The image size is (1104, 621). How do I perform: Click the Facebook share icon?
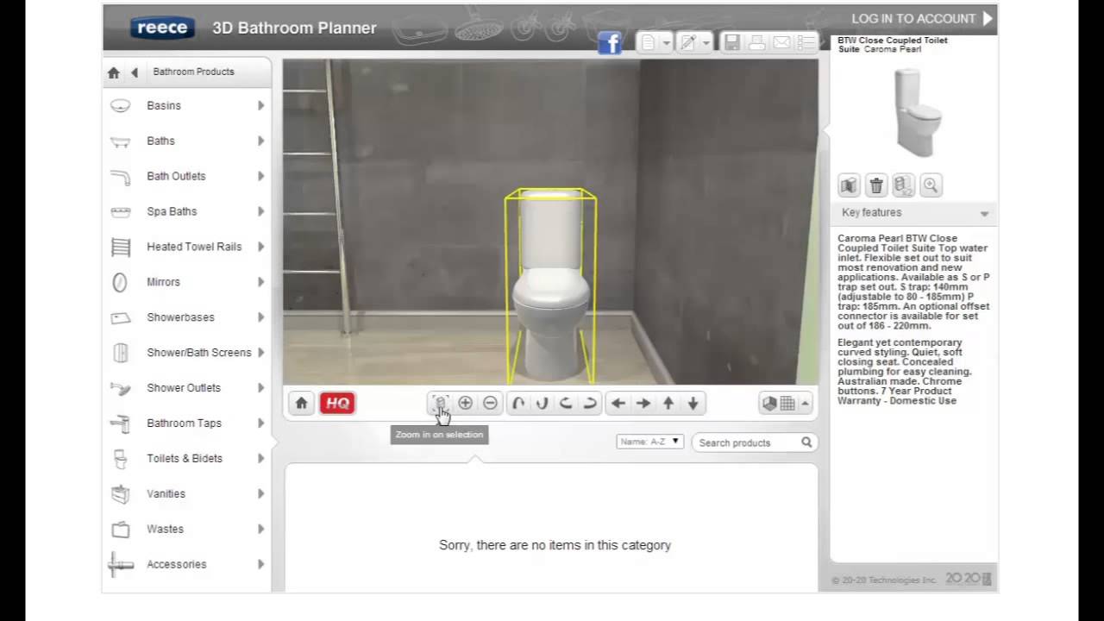(610, 43)
